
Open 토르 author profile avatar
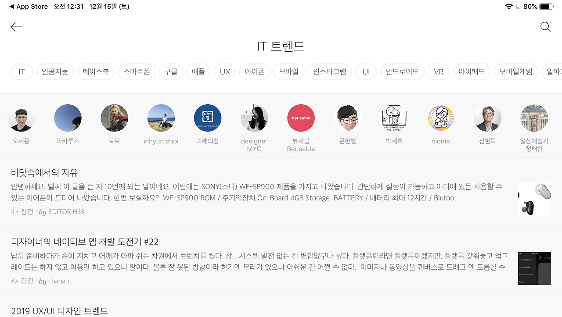point(114,118)
